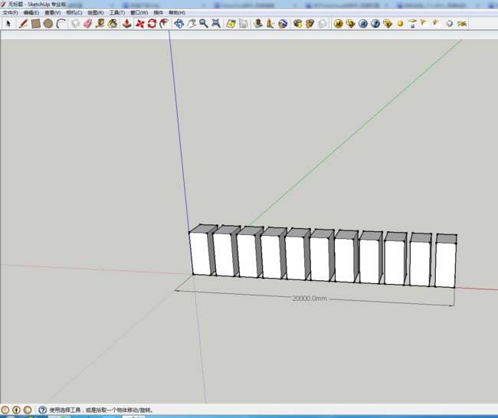Image resolution: width=498 pixels, height=418 pixels.
Task: Click the yellow sphere plugin icon
Action: point(400,24)
